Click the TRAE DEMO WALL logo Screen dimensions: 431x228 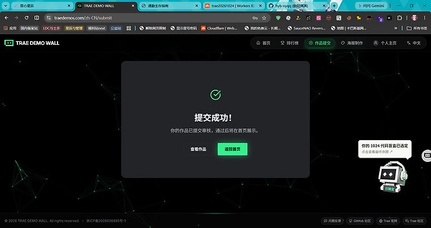click(x=32, y=43)
